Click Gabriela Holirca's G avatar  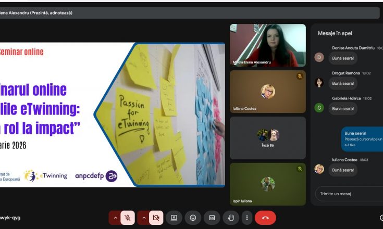(319, 108)
